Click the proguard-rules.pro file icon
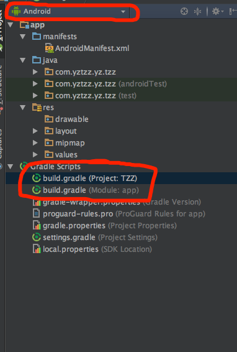 37,213
